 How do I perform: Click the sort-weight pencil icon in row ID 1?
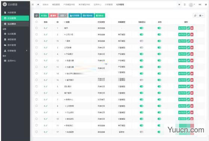pyautogui.click(x=46, y=28)
